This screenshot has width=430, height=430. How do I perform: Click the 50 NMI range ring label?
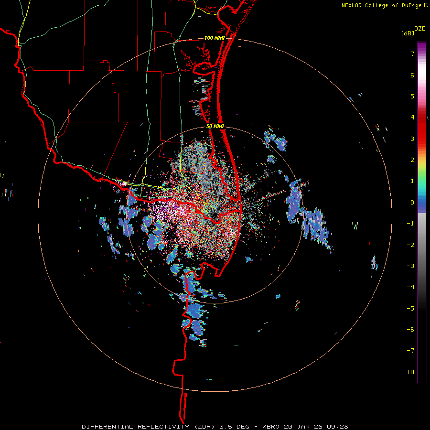(x=215, y=127)
